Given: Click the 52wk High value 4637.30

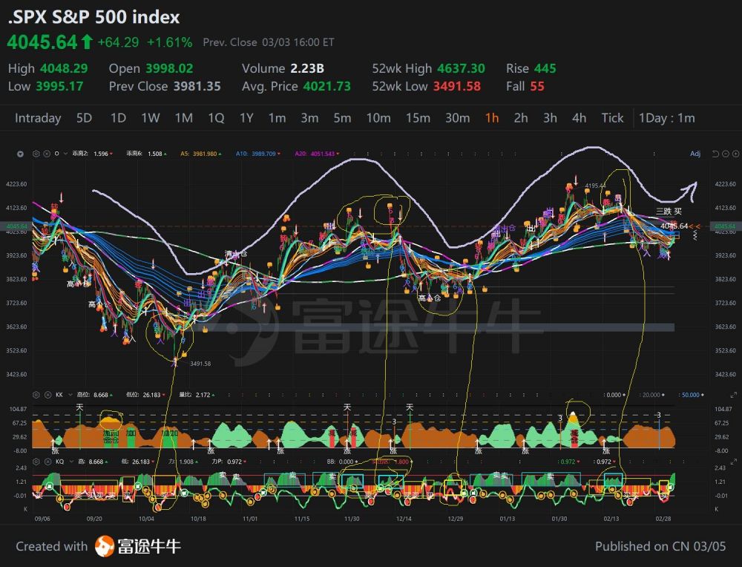Looking at the screenshot, I should click(x=461, y=68).
